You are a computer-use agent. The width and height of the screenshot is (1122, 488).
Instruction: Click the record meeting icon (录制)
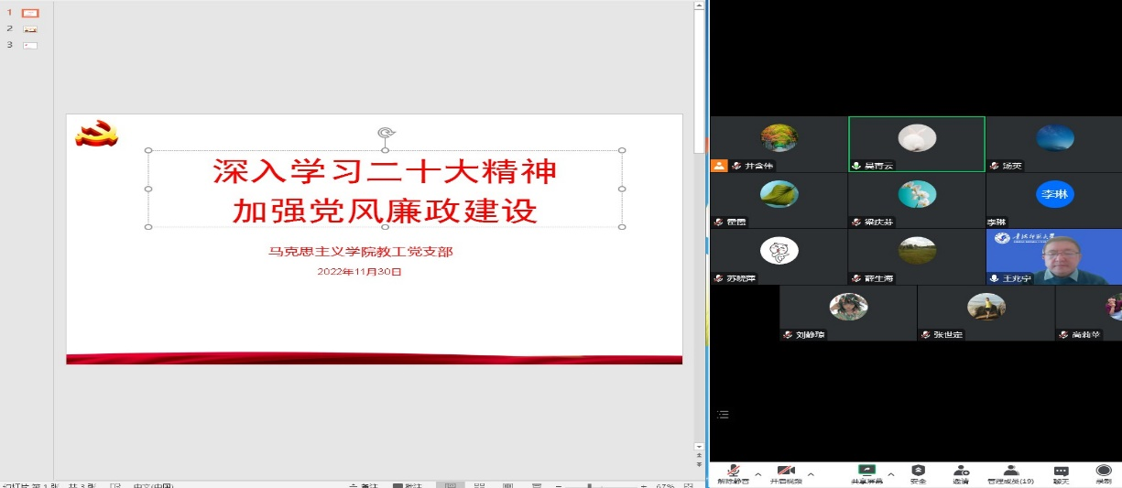pos(1104,471)
